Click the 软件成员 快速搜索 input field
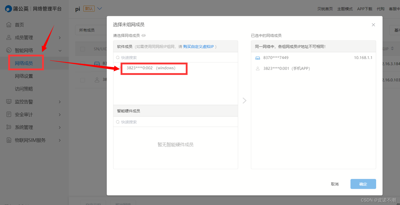 [x=175, y=57]
